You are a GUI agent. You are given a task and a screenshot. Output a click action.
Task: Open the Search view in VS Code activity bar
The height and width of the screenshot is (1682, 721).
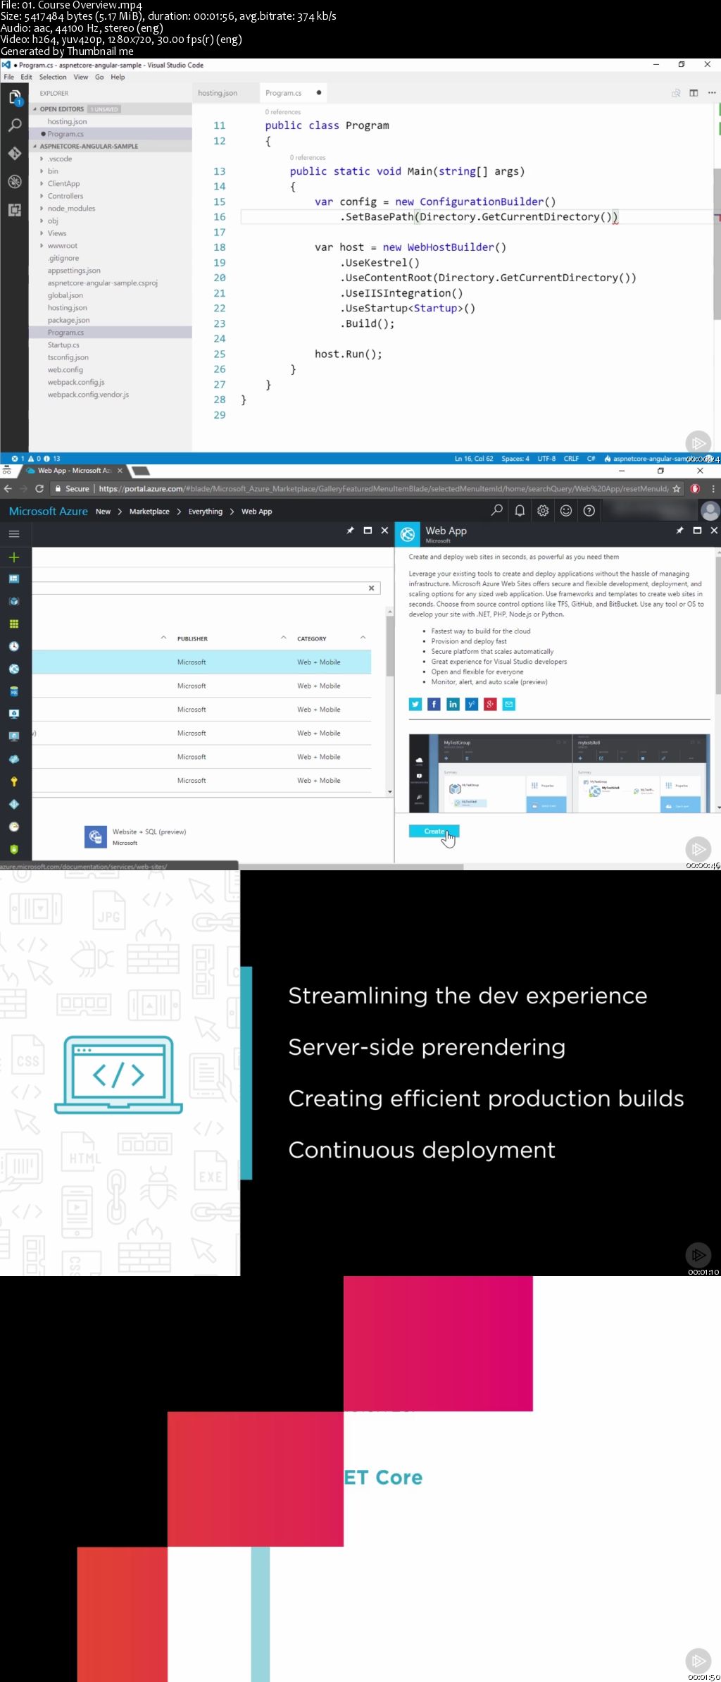coord(14,125)
